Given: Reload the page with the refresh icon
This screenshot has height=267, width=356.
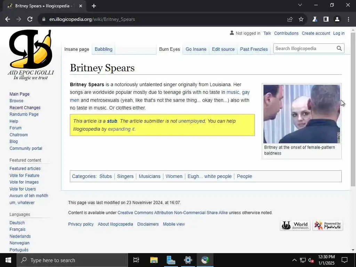Looking at the screenshot, I should (30, 19).
